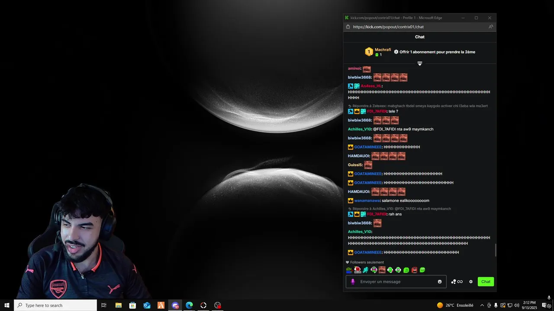Open Machrafi gifter profile name

click(383, 50)
